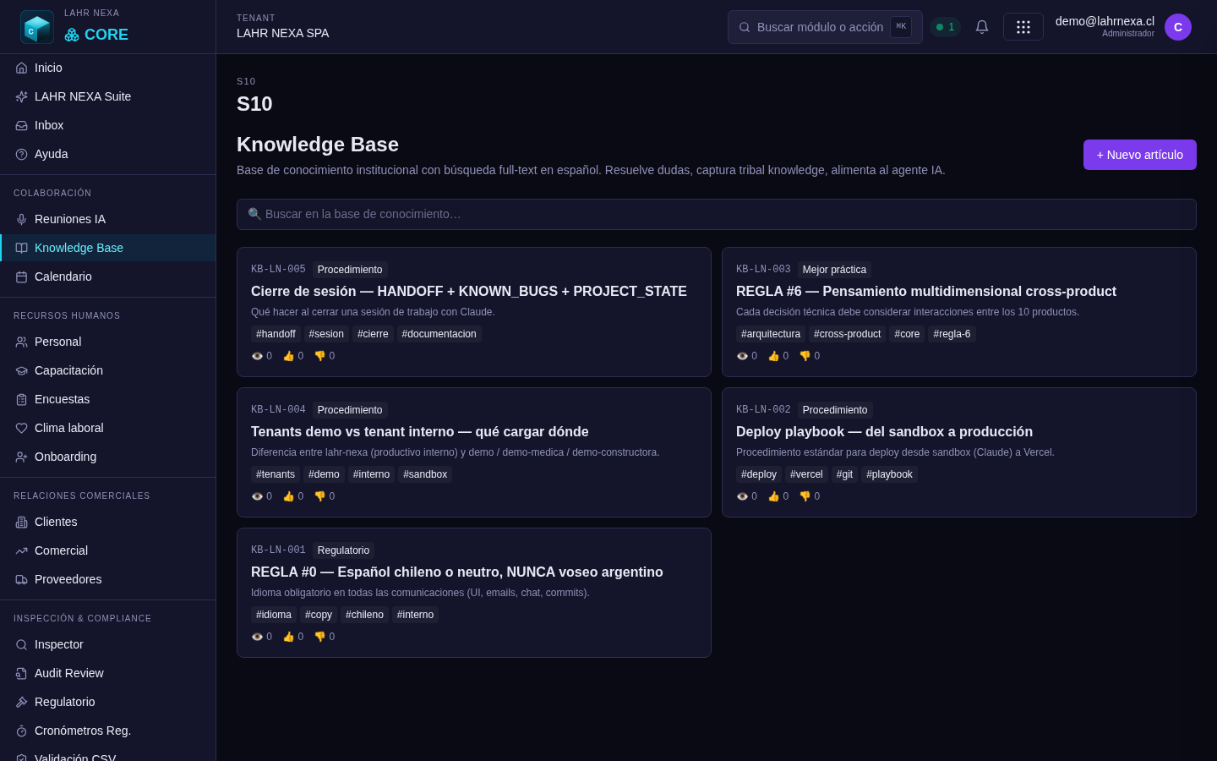Click the Clima laboral heart icon
This screenshot has height=761, width=1217.
coord(21,428)
